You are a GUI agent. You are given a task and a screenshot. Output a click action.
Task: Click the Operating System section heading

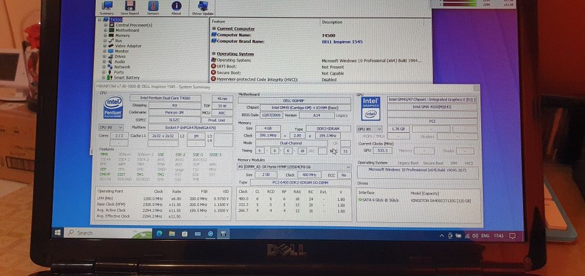[235, 54]
